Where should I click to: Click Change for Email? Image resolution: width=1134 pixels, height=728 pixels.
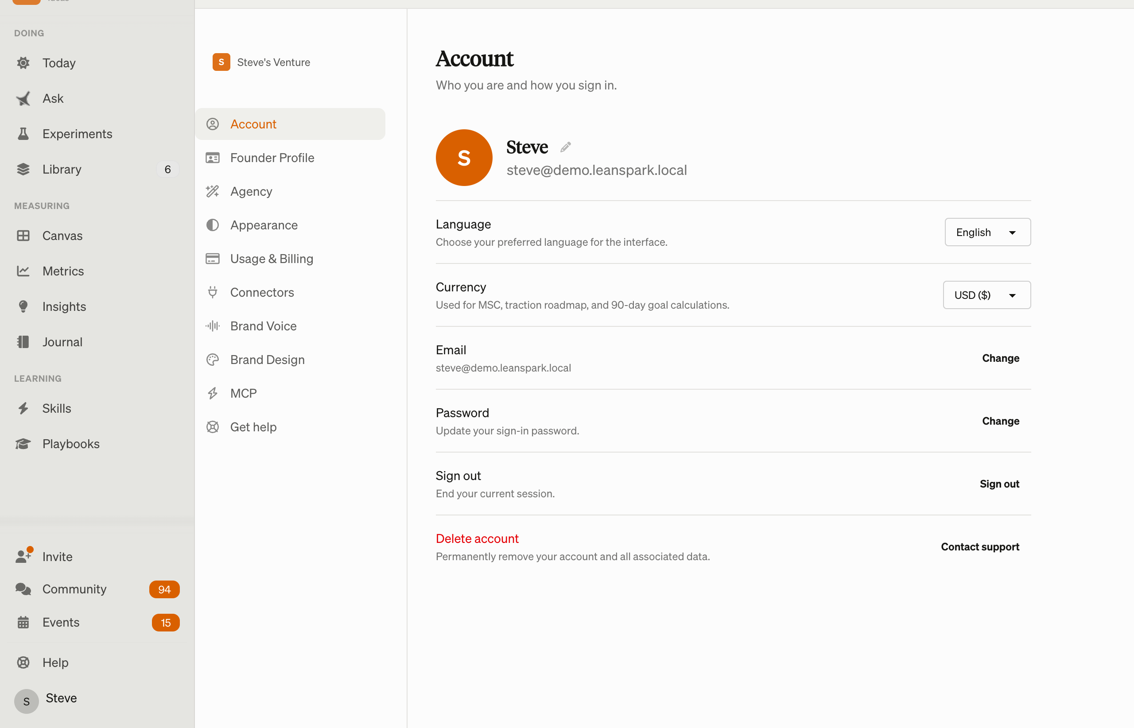pos(1001,358)
